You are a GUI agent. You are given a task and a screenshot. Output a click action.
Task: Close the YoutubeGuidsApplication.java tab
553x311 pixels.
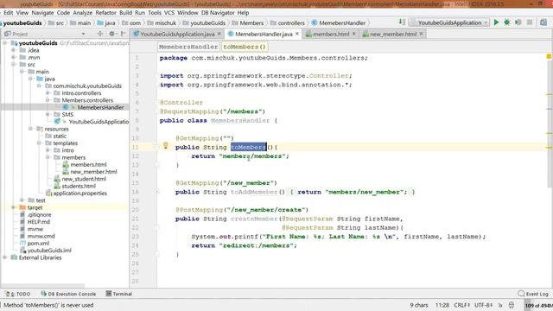pyautogui.click(x=219, y=34)
